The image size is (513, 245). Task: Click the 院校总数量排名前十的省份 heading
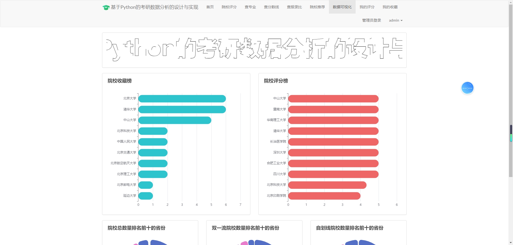(137, 228)
